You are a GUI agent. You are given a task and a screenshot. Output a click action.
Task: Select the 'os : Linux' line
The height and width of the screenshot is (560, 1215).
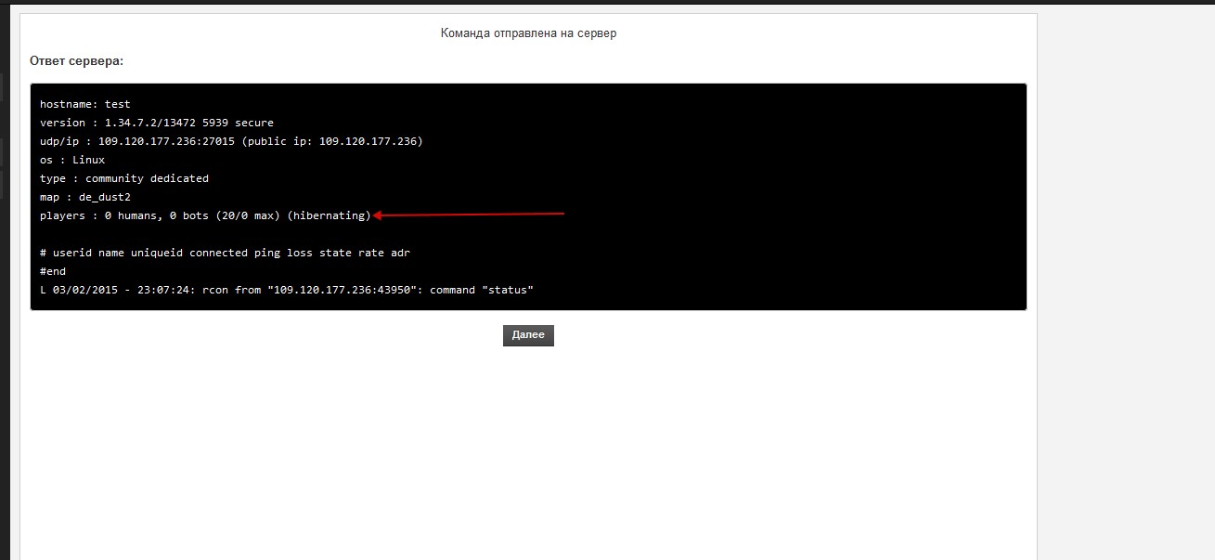(x=72, y=160)
